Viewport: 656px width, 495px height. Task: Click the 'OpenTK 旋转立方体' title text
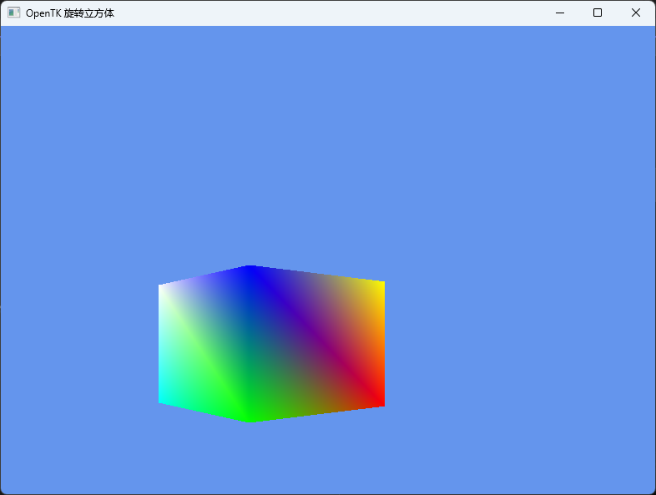[x=70, y=13]
